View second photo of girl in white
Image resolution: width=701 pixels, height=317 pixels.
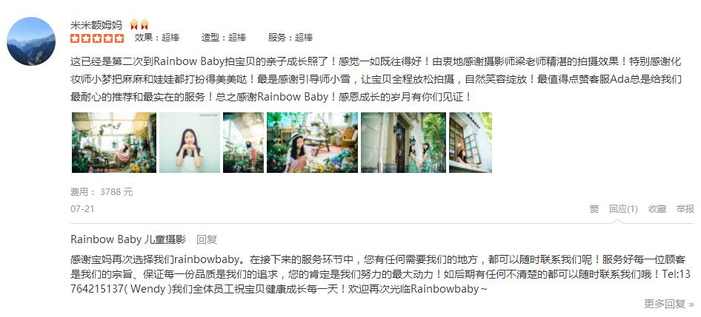pos(190,142)
